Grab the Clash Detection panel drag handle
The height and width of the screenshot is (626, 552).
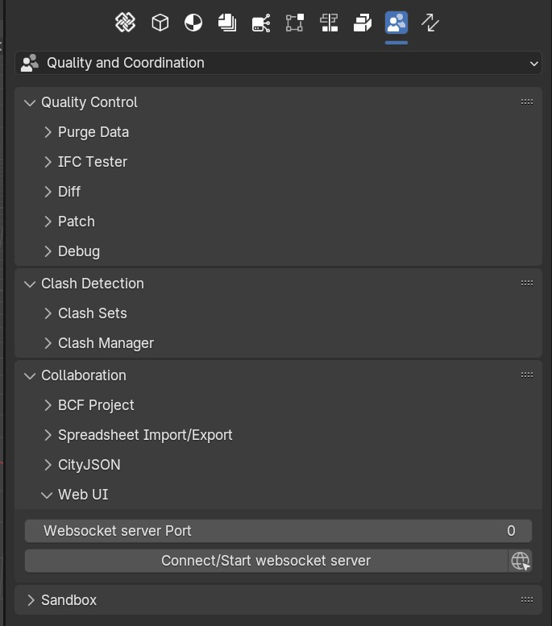pyautogui.click(x=527, y=284)
